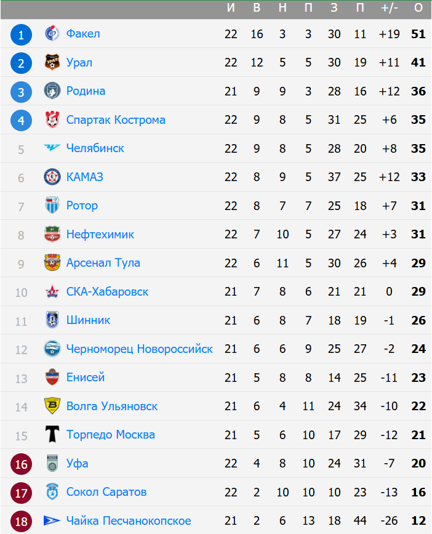Viewport: 432px width, 534px height.
Task: Click the Торпедо Москва black T logo
Action: pyautogui.click(x=52, y=435)
